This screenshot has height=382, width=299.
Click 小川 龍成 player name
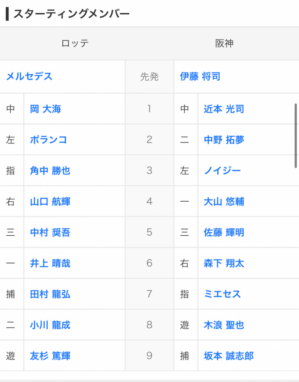click(x=50, y=325)
